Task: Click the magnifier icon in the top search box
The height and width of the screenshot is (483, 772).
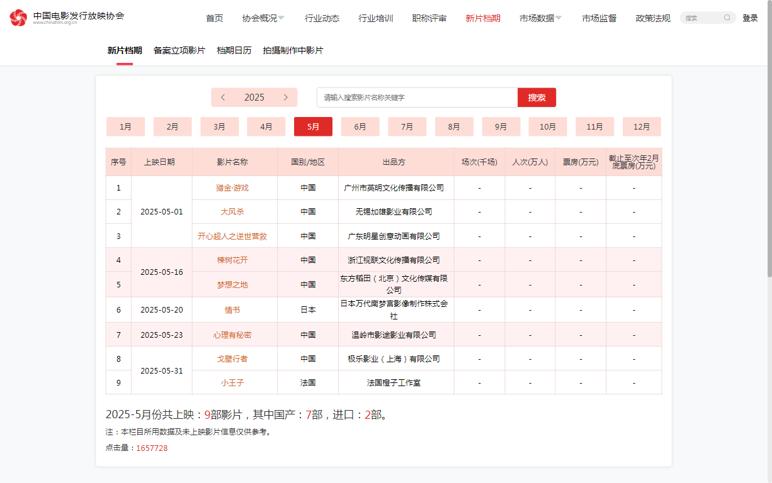Action: pyautogui.click(x=727, y=18)
